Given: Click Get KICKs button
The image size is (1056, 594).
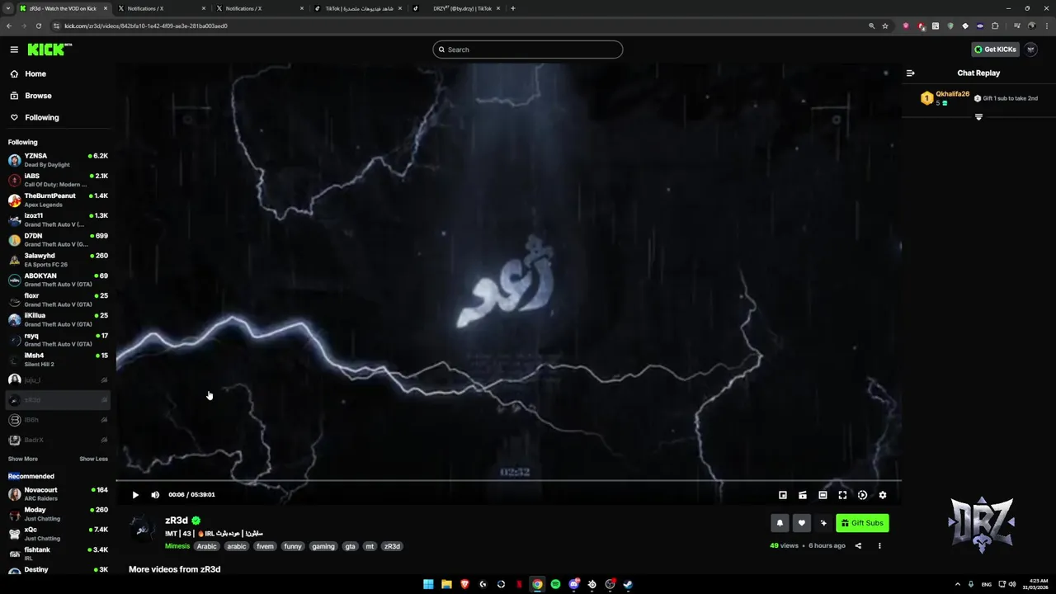Looking at the screenshot, I should (x=995, y=49).
